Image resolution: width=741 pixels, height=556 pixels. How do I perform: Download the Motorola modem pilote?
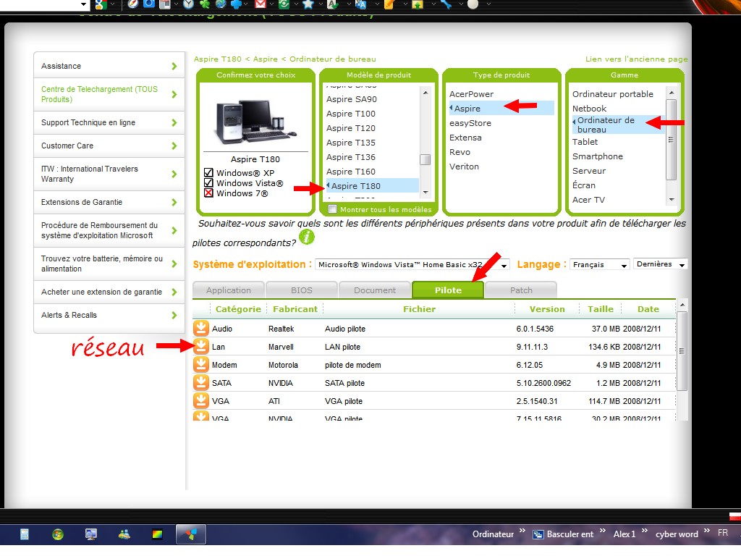click(200, 365)
